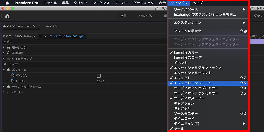Expand the レベル property
Viewport: 264px width, 132px height.
[7, 81]
